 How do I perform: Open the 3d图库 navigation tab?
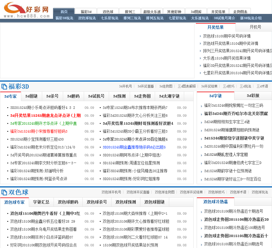(196, 11)
